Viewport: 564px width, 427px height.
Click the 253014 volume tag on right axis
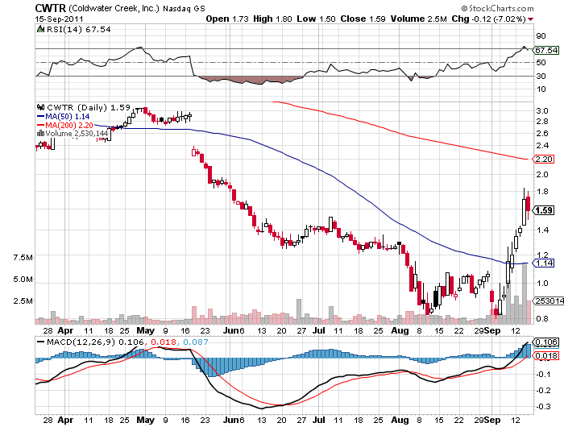click(x=549, y=301)
